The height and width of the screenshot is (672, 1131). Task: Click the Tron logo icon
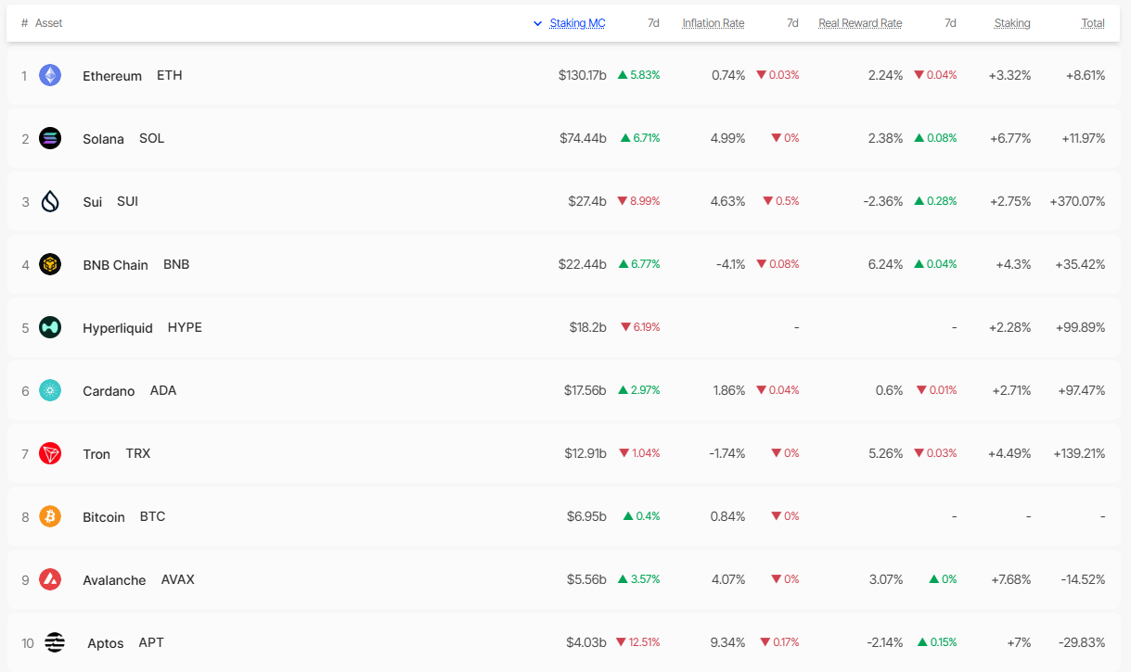click(50, 453)
